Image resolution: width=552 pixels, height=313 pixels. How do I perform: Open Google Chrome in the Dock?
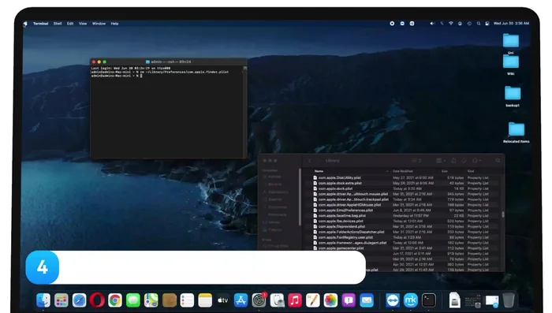pos(115,300)
